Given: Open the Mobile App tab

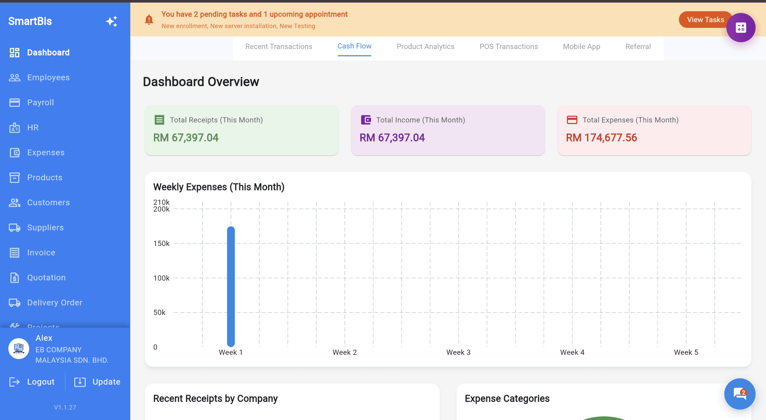Looking at the screenshot, I should (x=581, y=46).
